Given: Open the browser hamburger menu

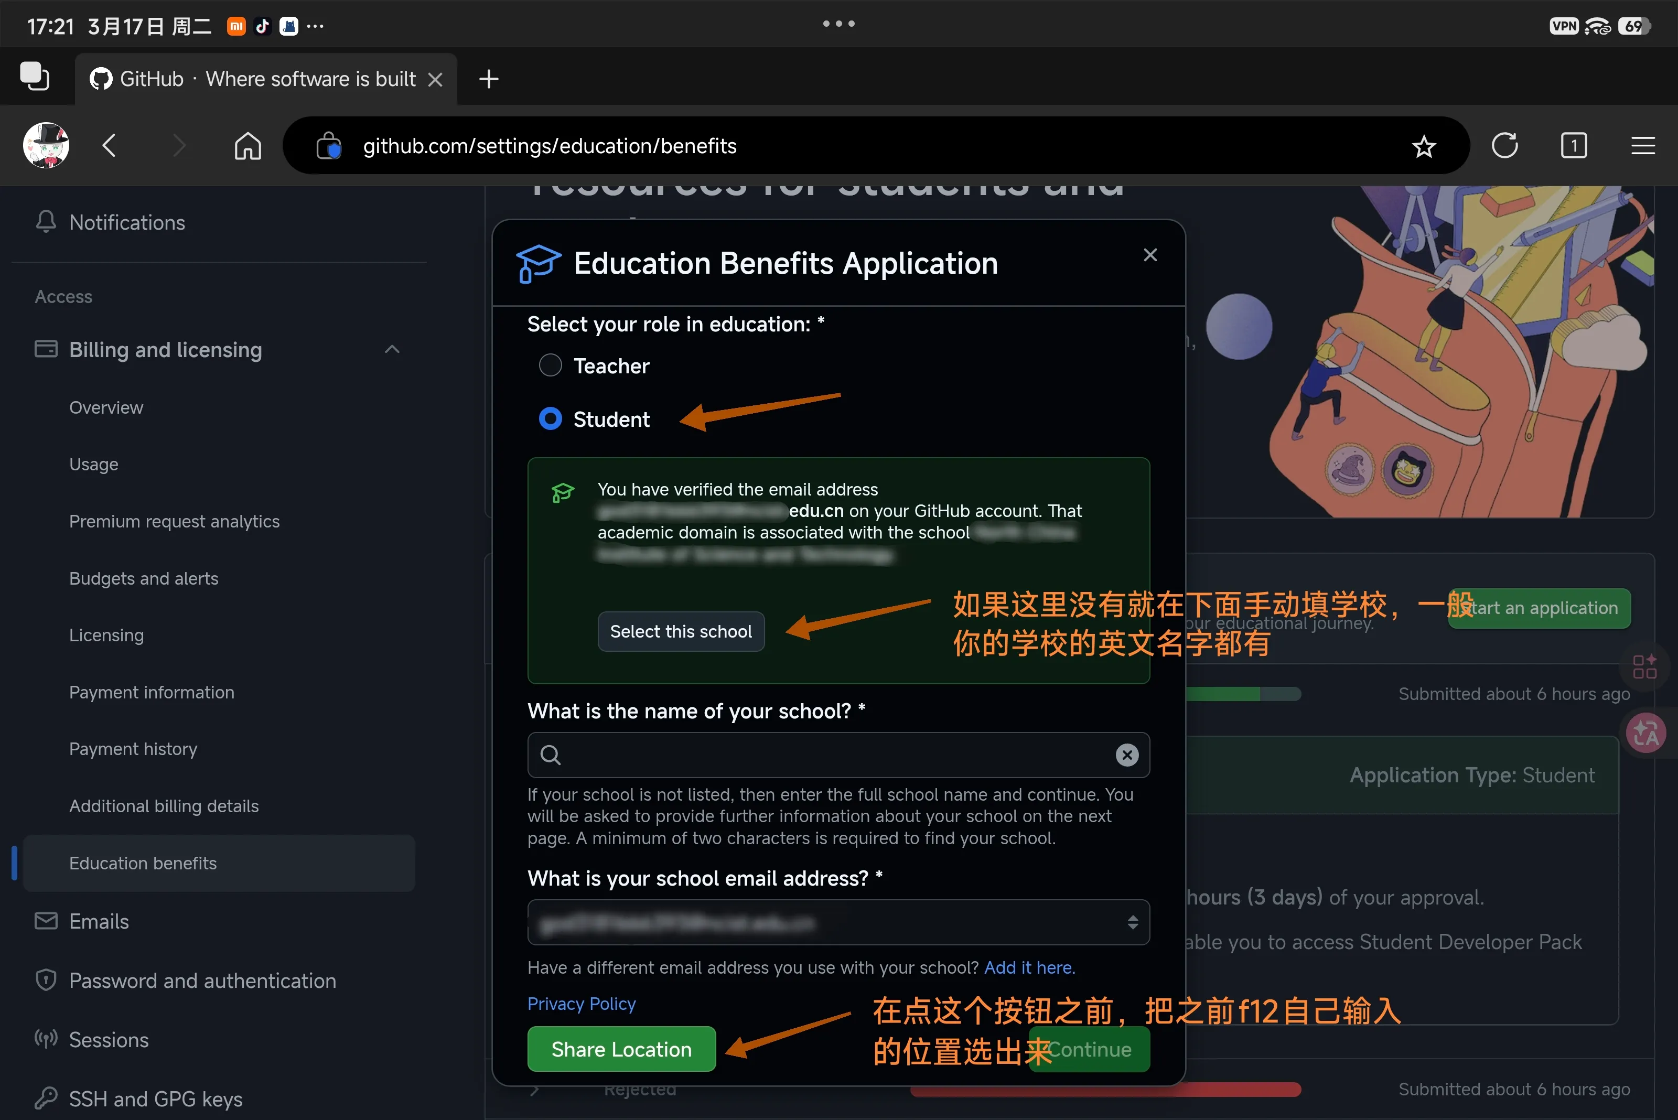Looking at the screenshot, I should (x=1643, y=146).
